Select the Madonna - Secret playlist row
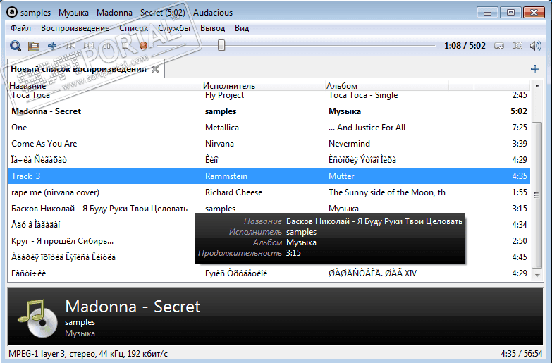The height and width of the screenshot is (363, 552). [x=269, y=111]
